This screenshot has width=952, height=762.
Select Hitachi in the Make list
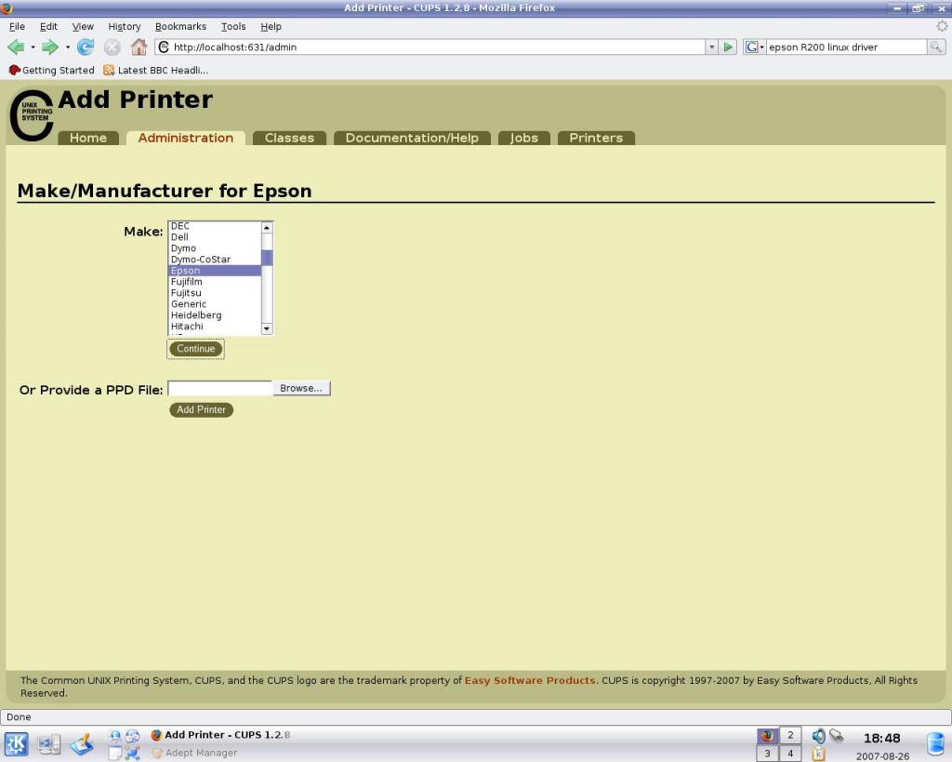(215, 327)
